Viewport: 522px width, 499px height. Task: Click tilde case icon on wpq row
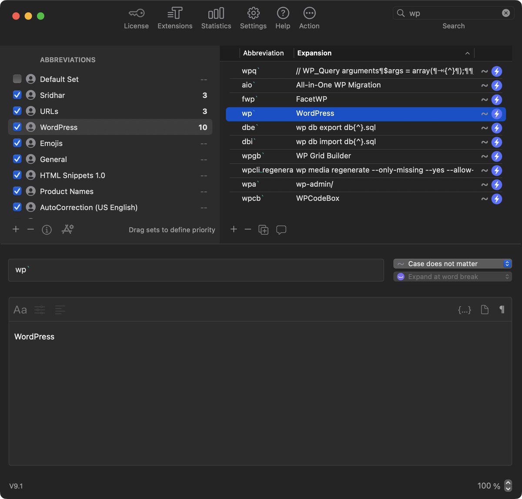[484, 71]
